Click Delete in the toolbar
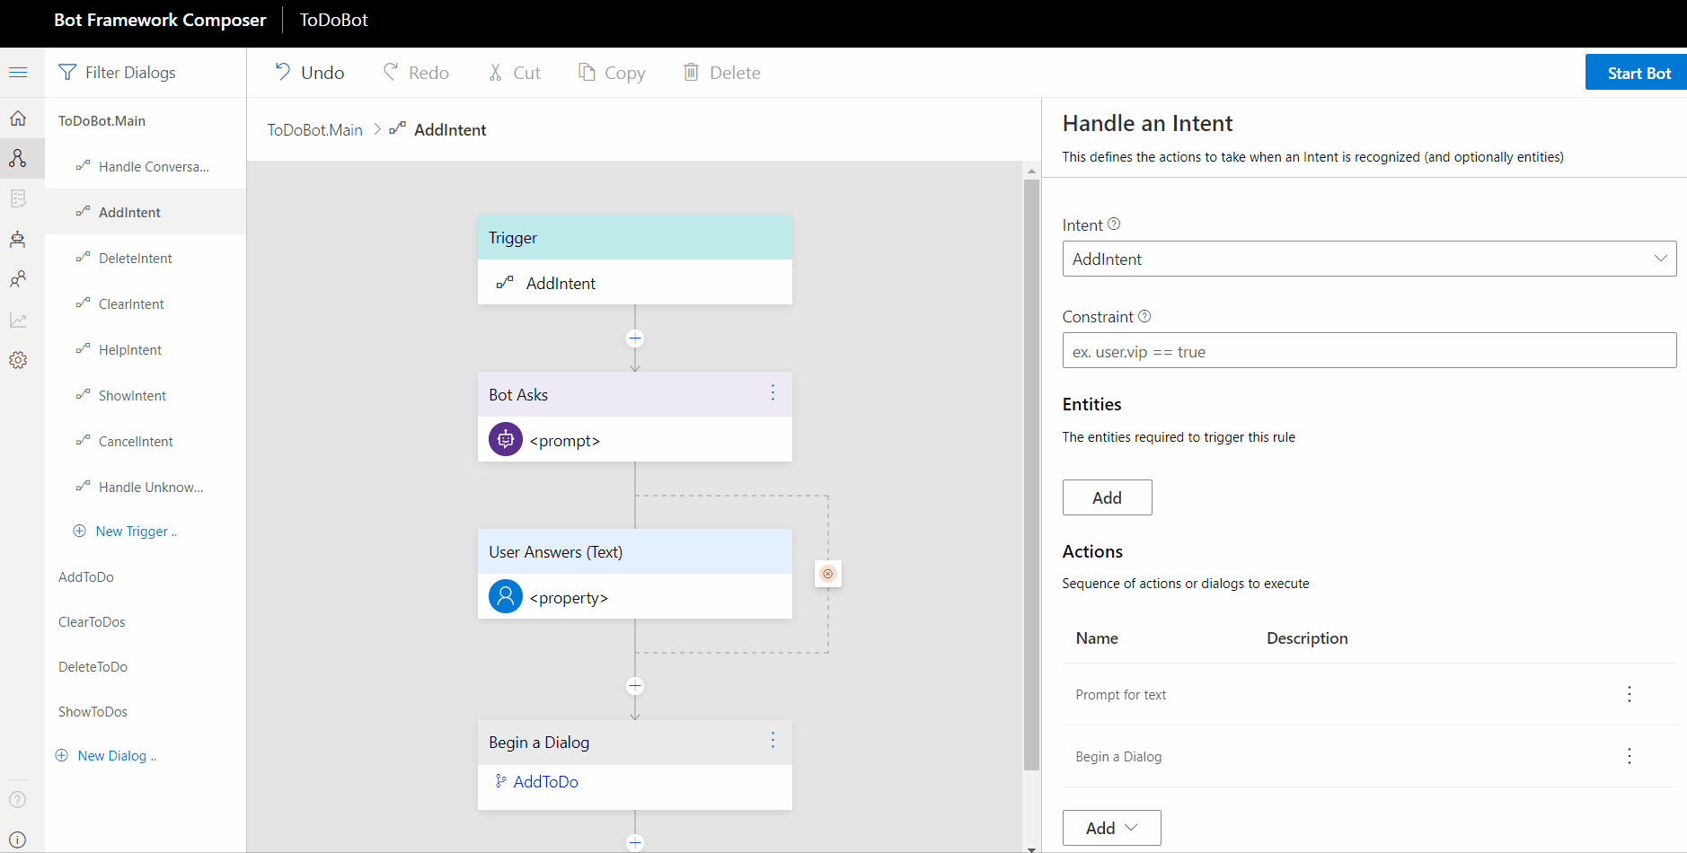Screen dimensions: 1687x853 pyautogui.click(x=721, y=73)
